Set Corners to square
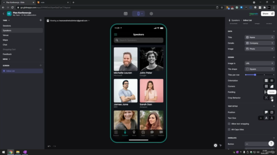The image size is (277, 155). (x=266, y=86)
